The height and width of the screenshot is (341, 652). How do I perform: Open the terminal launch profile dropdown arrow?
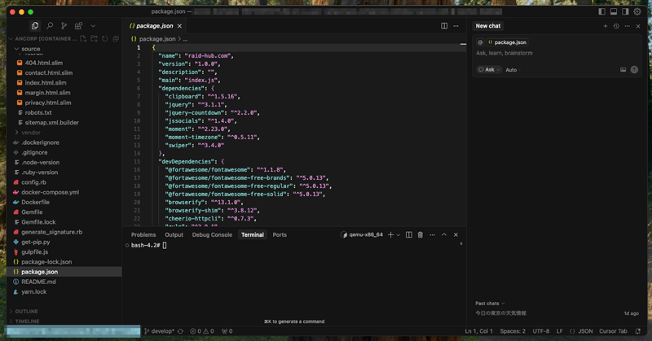(x=398, y=234)
